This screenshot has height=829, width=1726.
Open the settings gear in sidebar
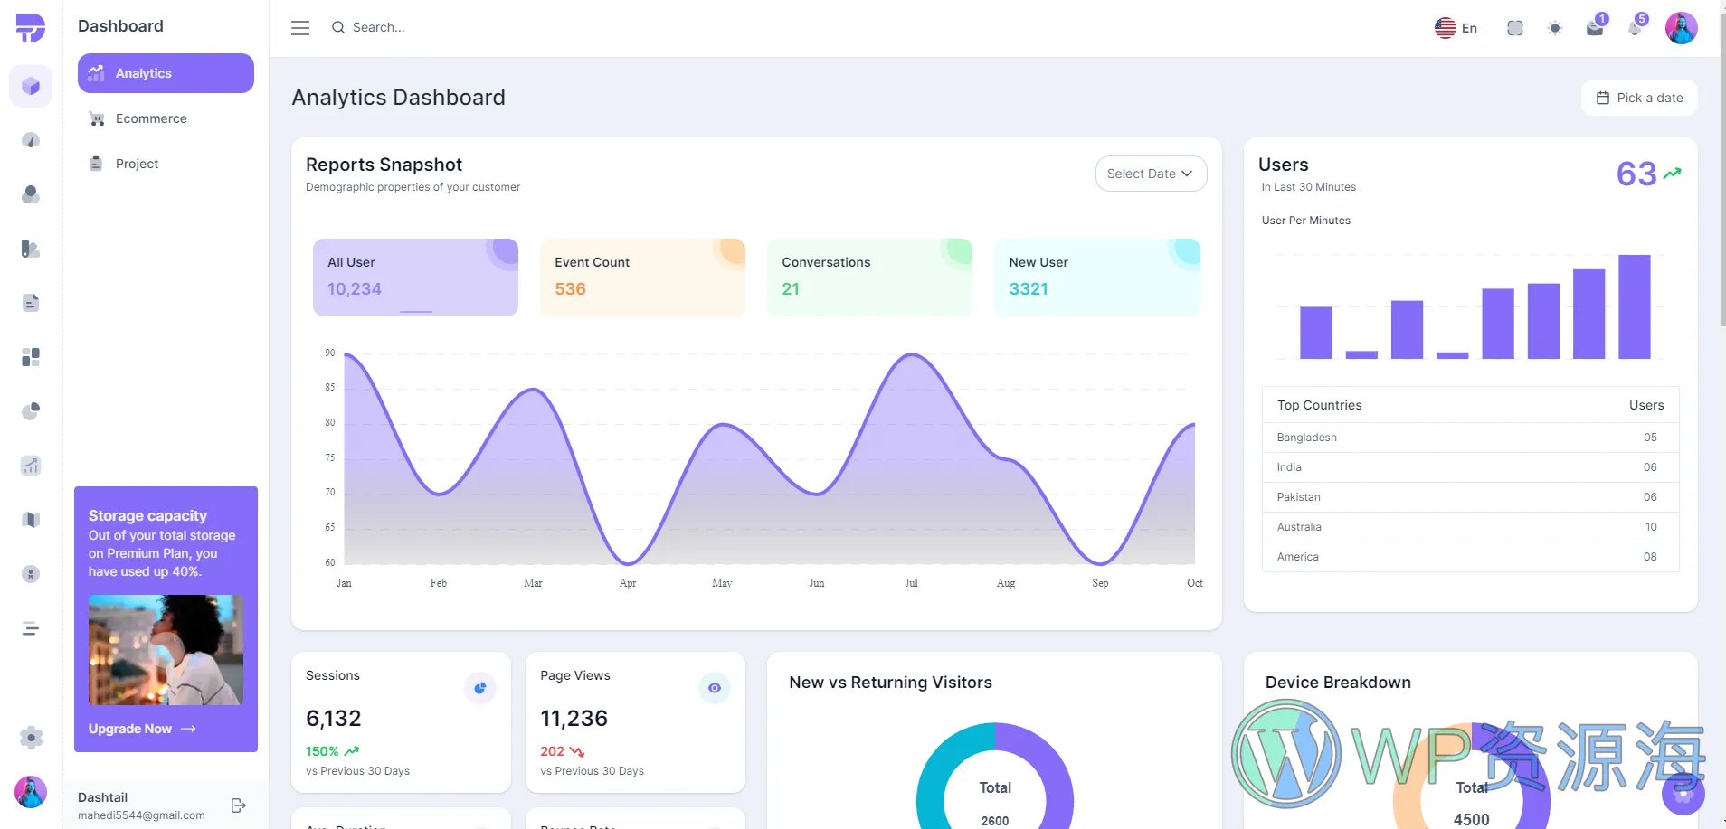[31, 738]
